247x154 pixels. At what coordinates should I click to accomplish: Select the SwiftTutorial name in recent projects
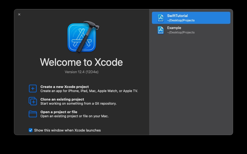click(x=177, y=16)
